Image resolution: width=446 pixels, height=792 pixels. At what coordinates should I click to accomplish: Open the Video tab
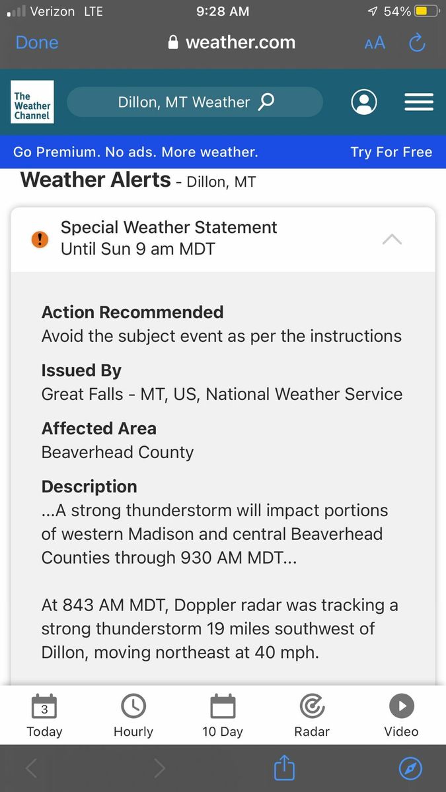[x=401, y=715]
